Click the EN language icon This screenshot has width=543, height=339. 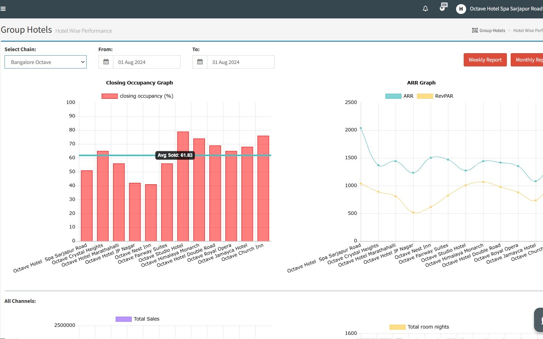pos(442,8)
